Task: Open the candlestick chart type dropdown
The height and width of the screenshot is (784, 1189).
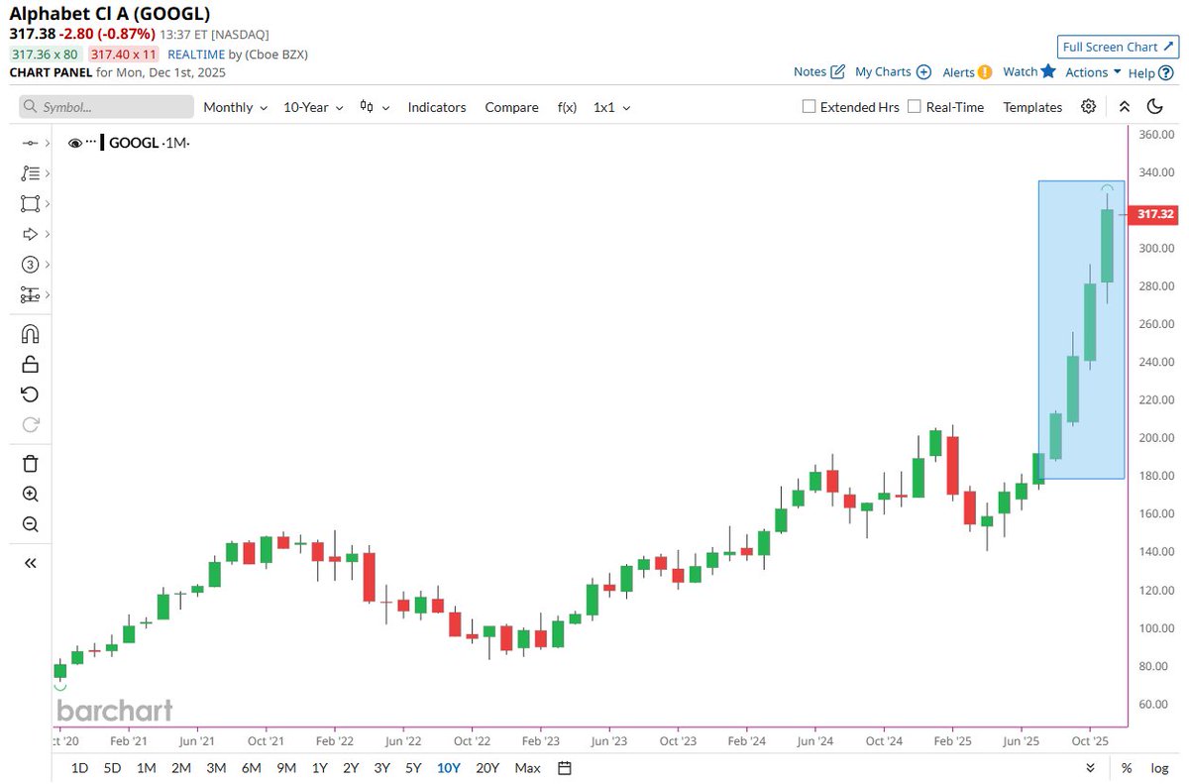Action: [375, 107]
